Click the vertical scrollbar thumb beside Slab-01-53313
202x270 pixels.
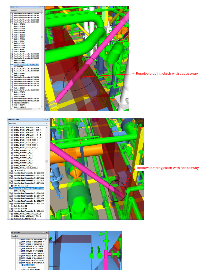tap(42, 37)
